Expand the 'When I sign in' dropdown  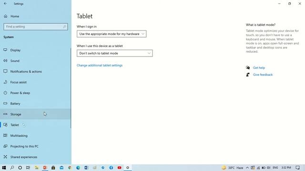pyautogui.click(x=112, y=34)
